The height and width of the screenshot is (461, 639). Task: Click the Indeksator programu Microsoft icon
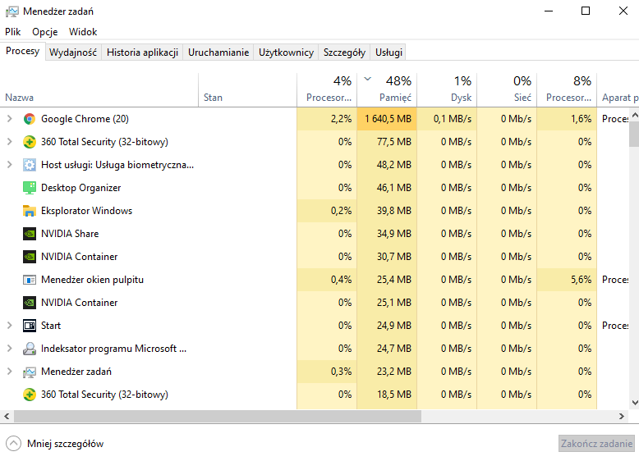point(30,349)
